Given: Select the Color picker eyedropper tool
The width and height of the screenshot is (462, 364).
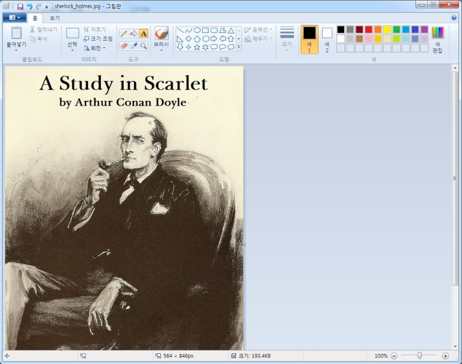Looking at the screenshot, I should click(x=134, y=45).
